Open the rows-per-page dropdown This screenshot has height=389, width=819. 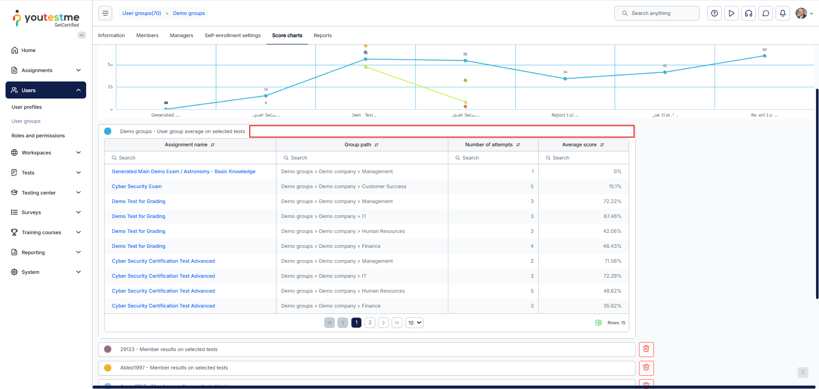coord(414,323)
